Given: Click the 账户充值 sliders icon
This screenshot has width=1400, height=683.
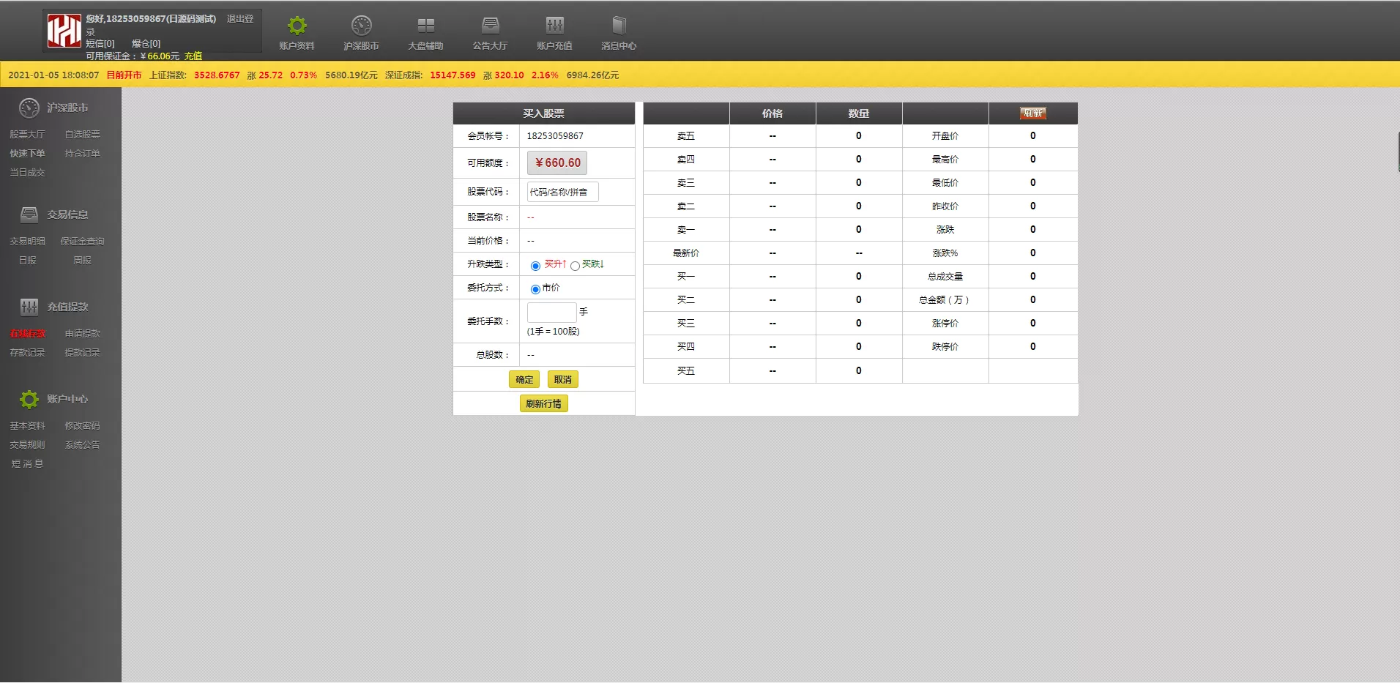Looking at the screenshot, I should tap(554, 26).
